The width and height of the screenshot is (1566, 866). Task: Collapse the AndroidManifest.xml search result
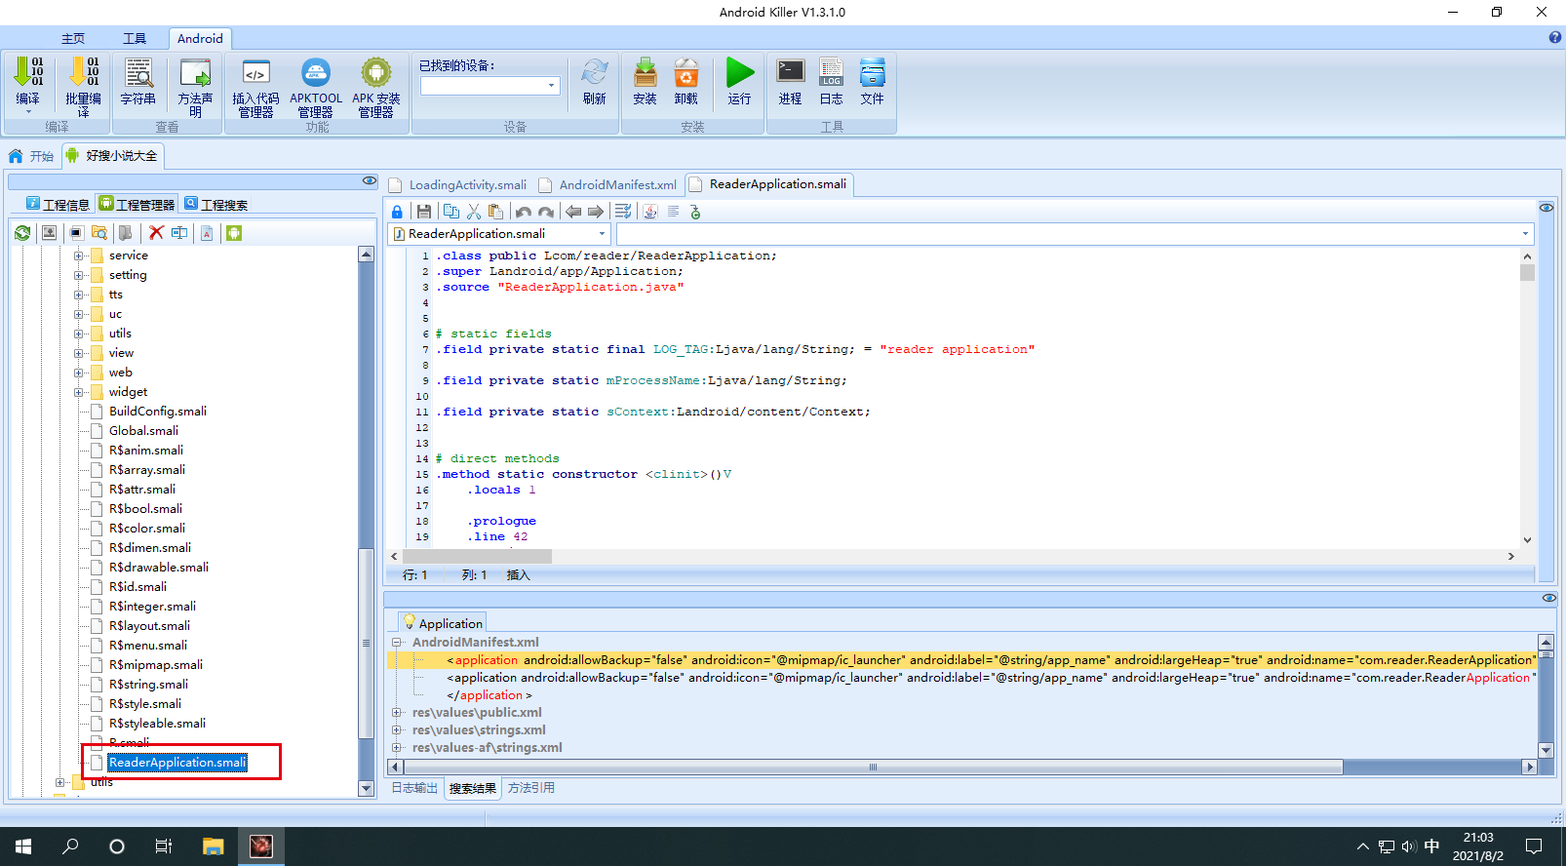tap(397, 642)
